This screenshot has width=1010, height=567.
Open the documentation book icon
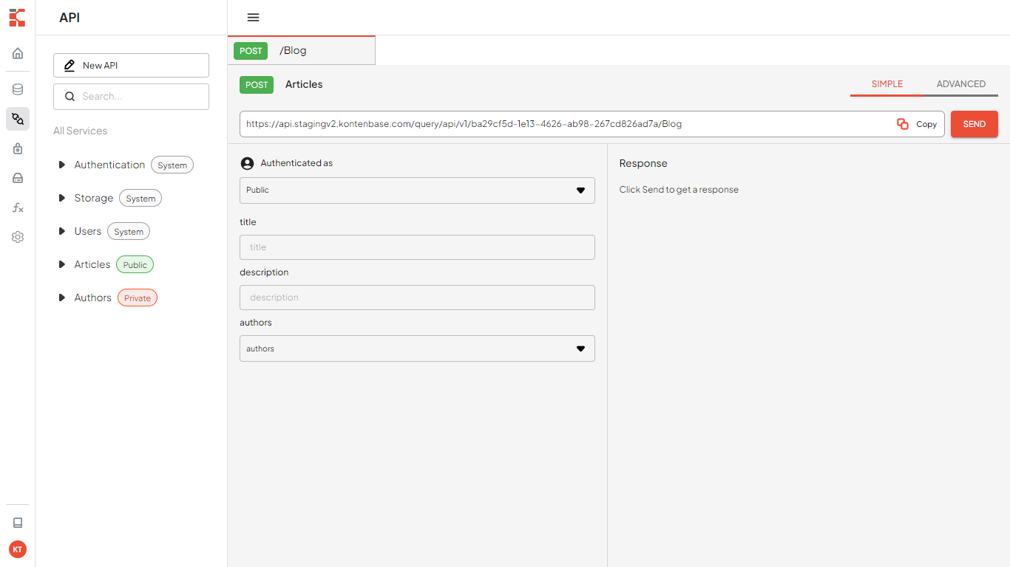[18, 523]
